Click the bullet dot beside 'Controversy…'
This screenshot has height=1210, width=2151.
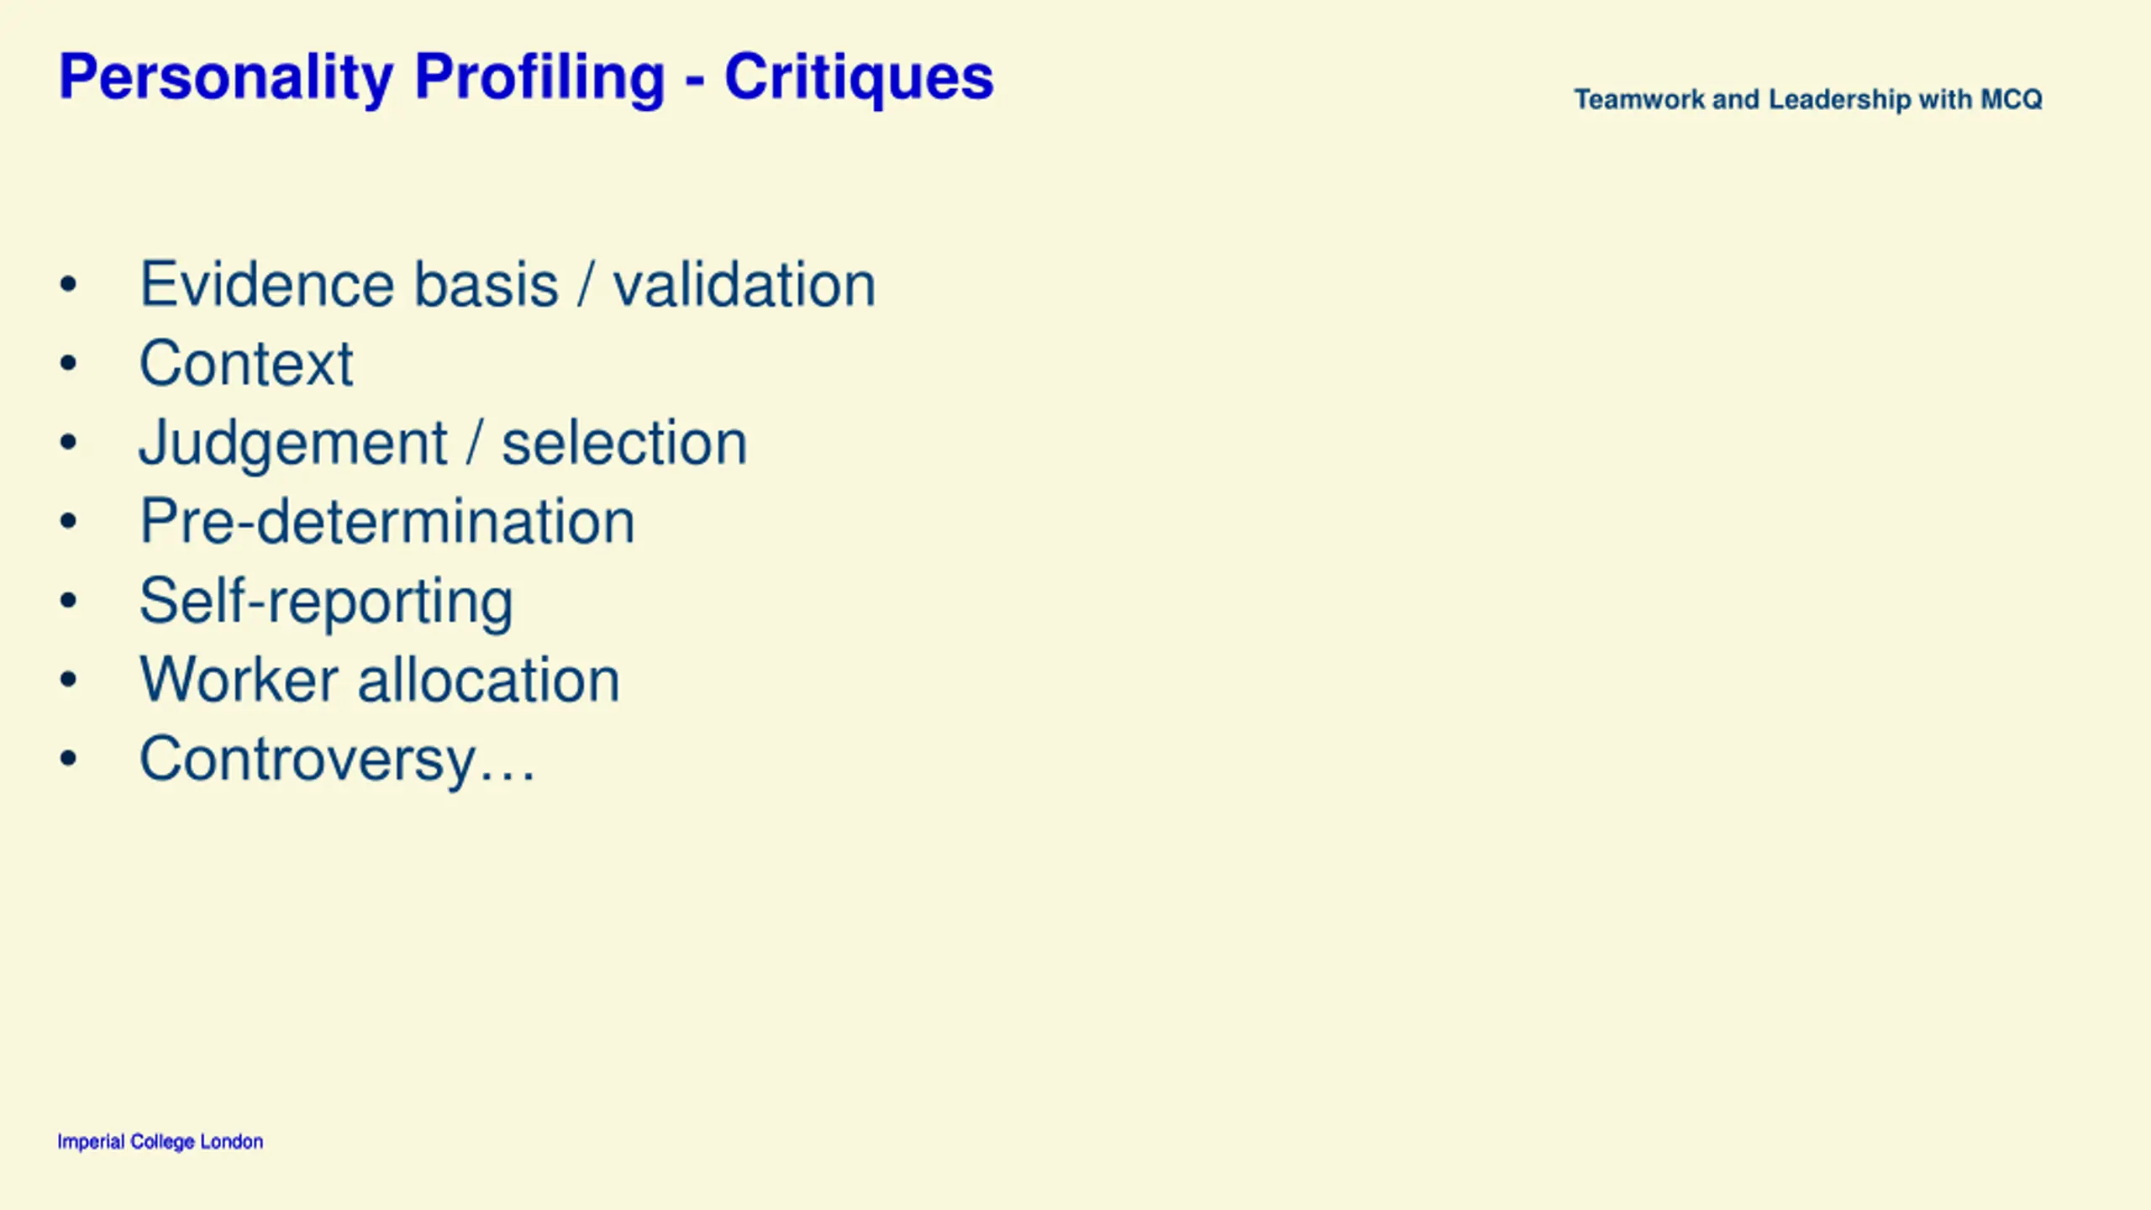(x=68, y=759)
